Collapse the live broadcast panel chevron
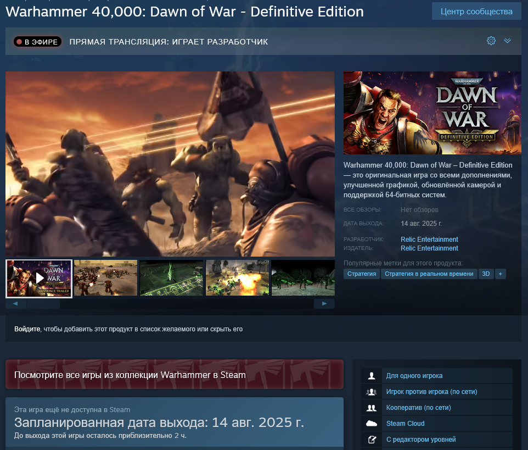 [508, 41]
